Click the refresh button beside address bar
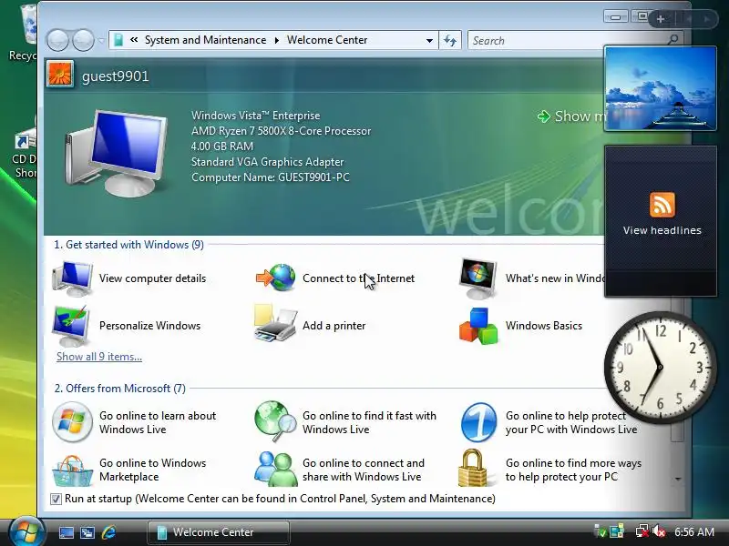Viewport: 729px width, 546px height. [x=450, y=40]
